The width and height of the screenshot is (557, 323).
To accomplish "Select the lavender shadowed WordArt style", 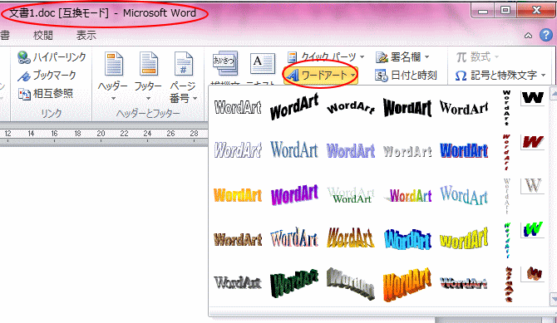I will coord(351,150).
